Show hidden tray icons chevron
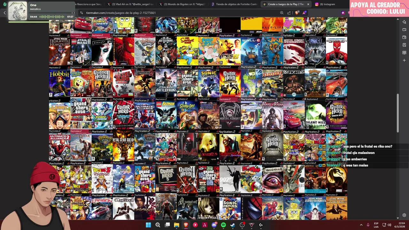The image size is (409, 230). coord(361,225)
